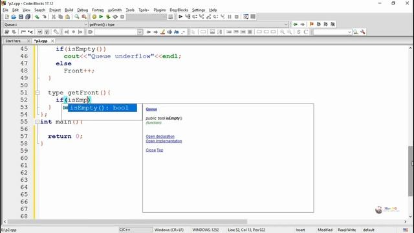
Task: Click the Queue link in the tooltip
Action: pyautogui.click(x=151, y=109)
